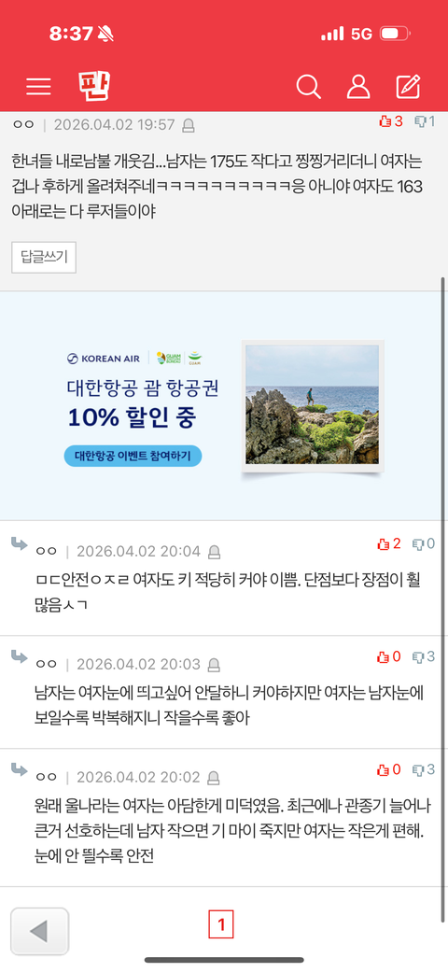Tap the Pann logo
448x972 pixels.
click(x=94, y=86)
